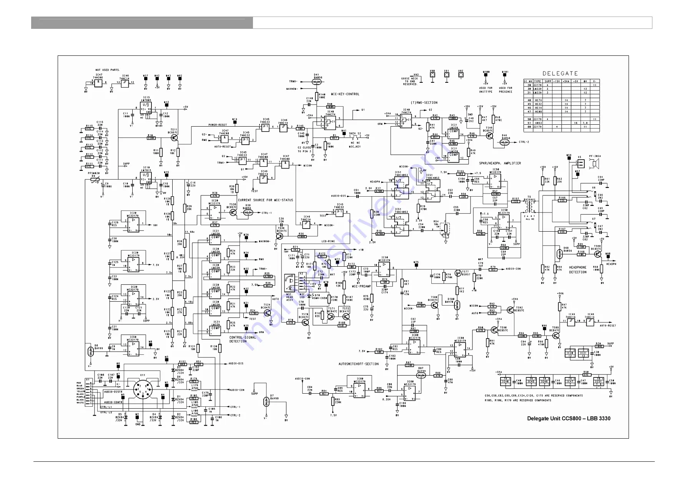Select the NOT USED PARTS. note

pyautogui.click(x=108, y=70)
